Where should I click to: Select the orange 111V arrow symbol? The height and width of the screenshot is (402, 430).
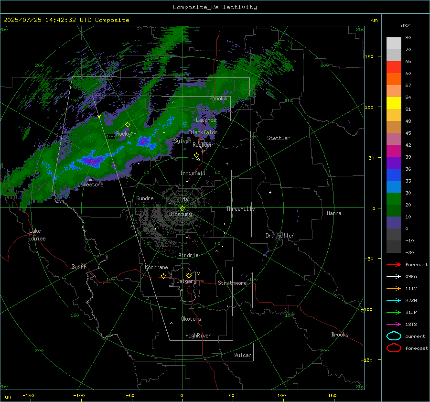[x=394, y=288]
